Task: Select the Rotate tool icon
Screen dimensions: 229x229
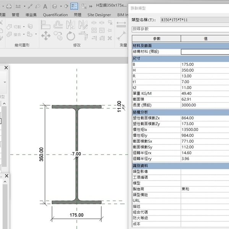Action: coord(71,36)
